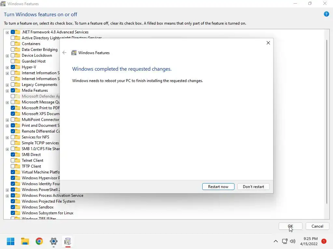This screenshot has height=249, width=333.
Task: Click the Don't restart button
Action: (253, 186)
